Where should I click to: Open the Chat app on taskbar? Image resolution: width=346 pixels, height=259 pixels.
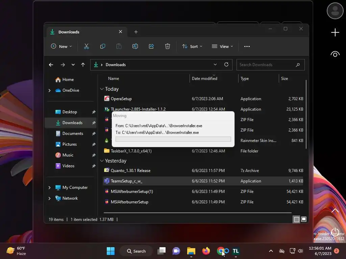[176, 251]
